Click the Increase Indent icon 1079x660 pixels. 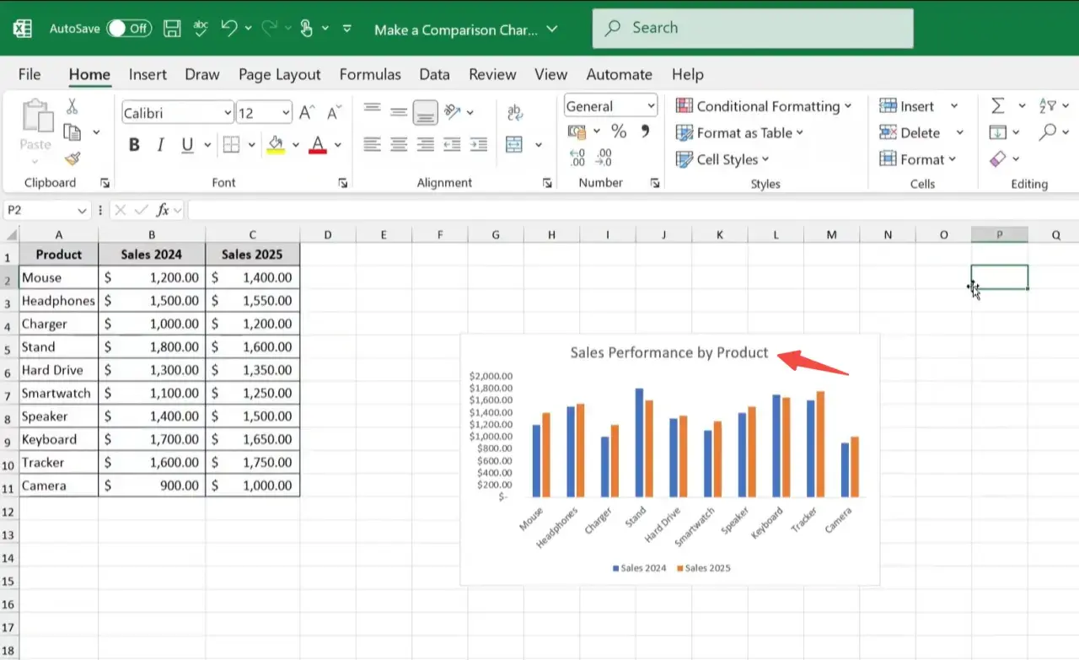point(479,144)
